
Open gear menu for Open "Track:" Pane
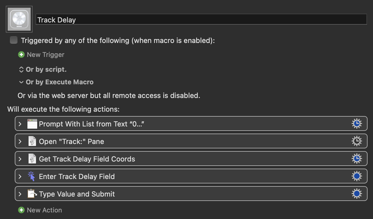click(x=357, y=141)
